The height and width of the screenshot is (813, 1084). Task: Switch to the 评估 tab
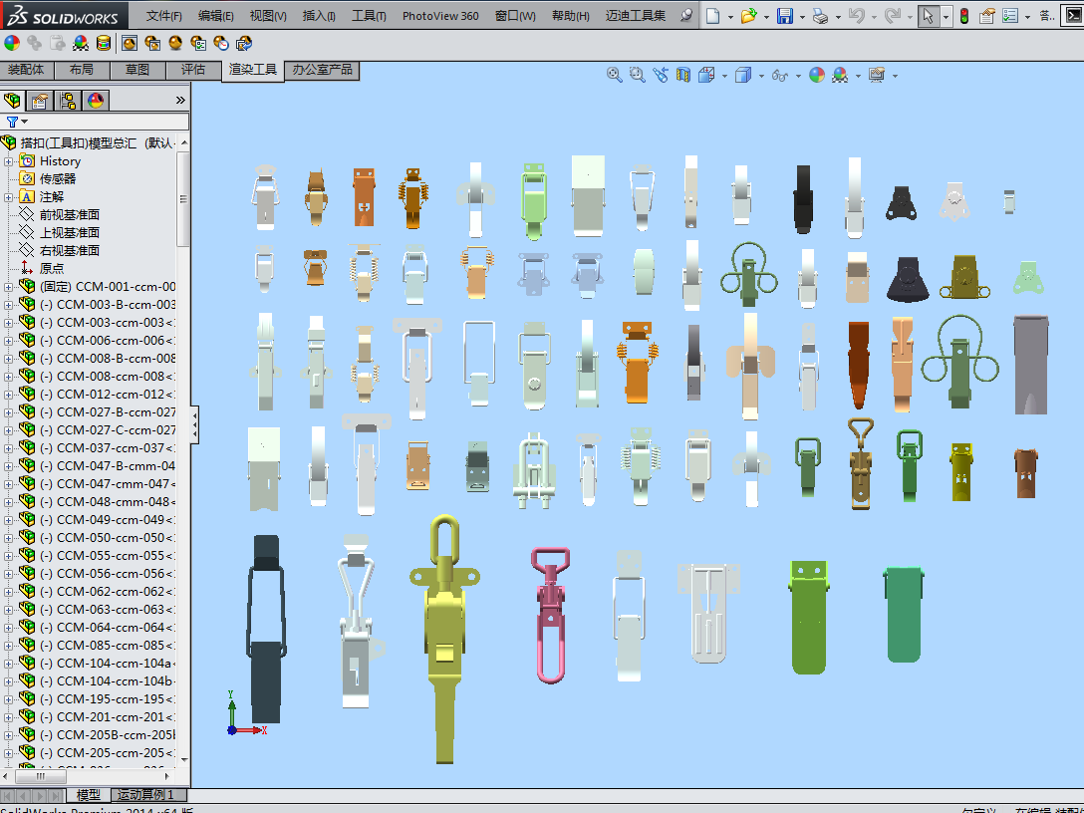coord(193,70)
